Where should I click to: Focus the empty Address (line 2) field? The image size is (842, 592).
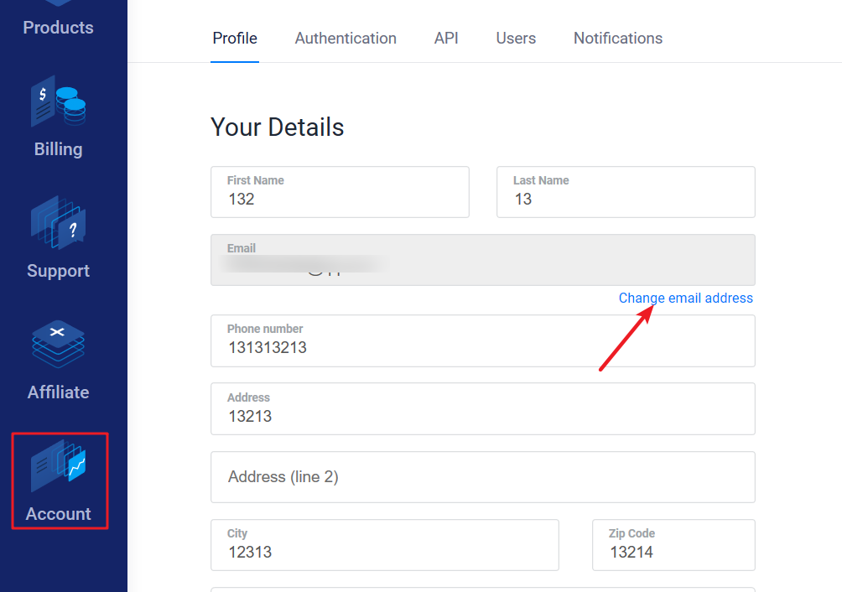tap(482, 477)
